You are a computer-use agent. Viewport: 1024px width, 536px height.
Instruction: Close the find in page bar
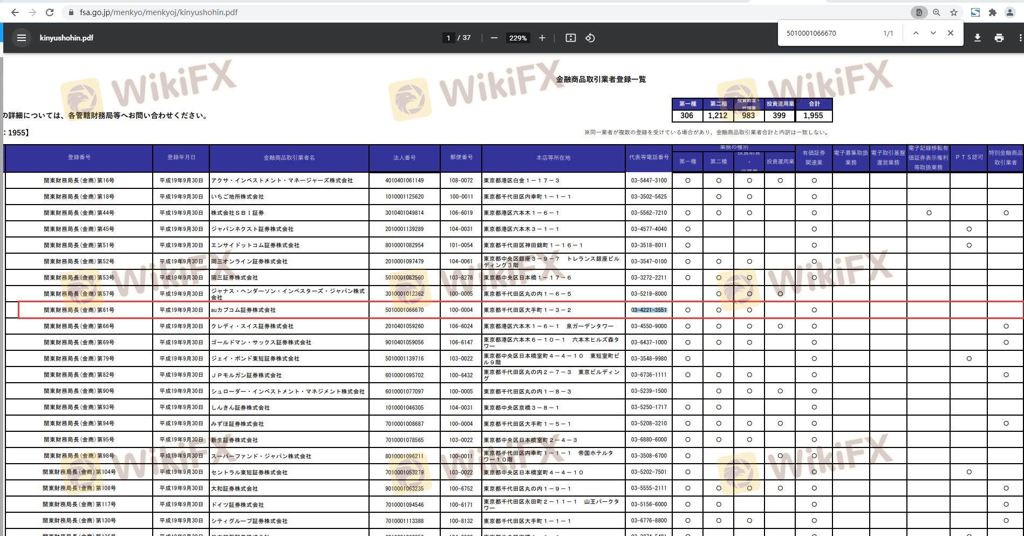(951, 33)
